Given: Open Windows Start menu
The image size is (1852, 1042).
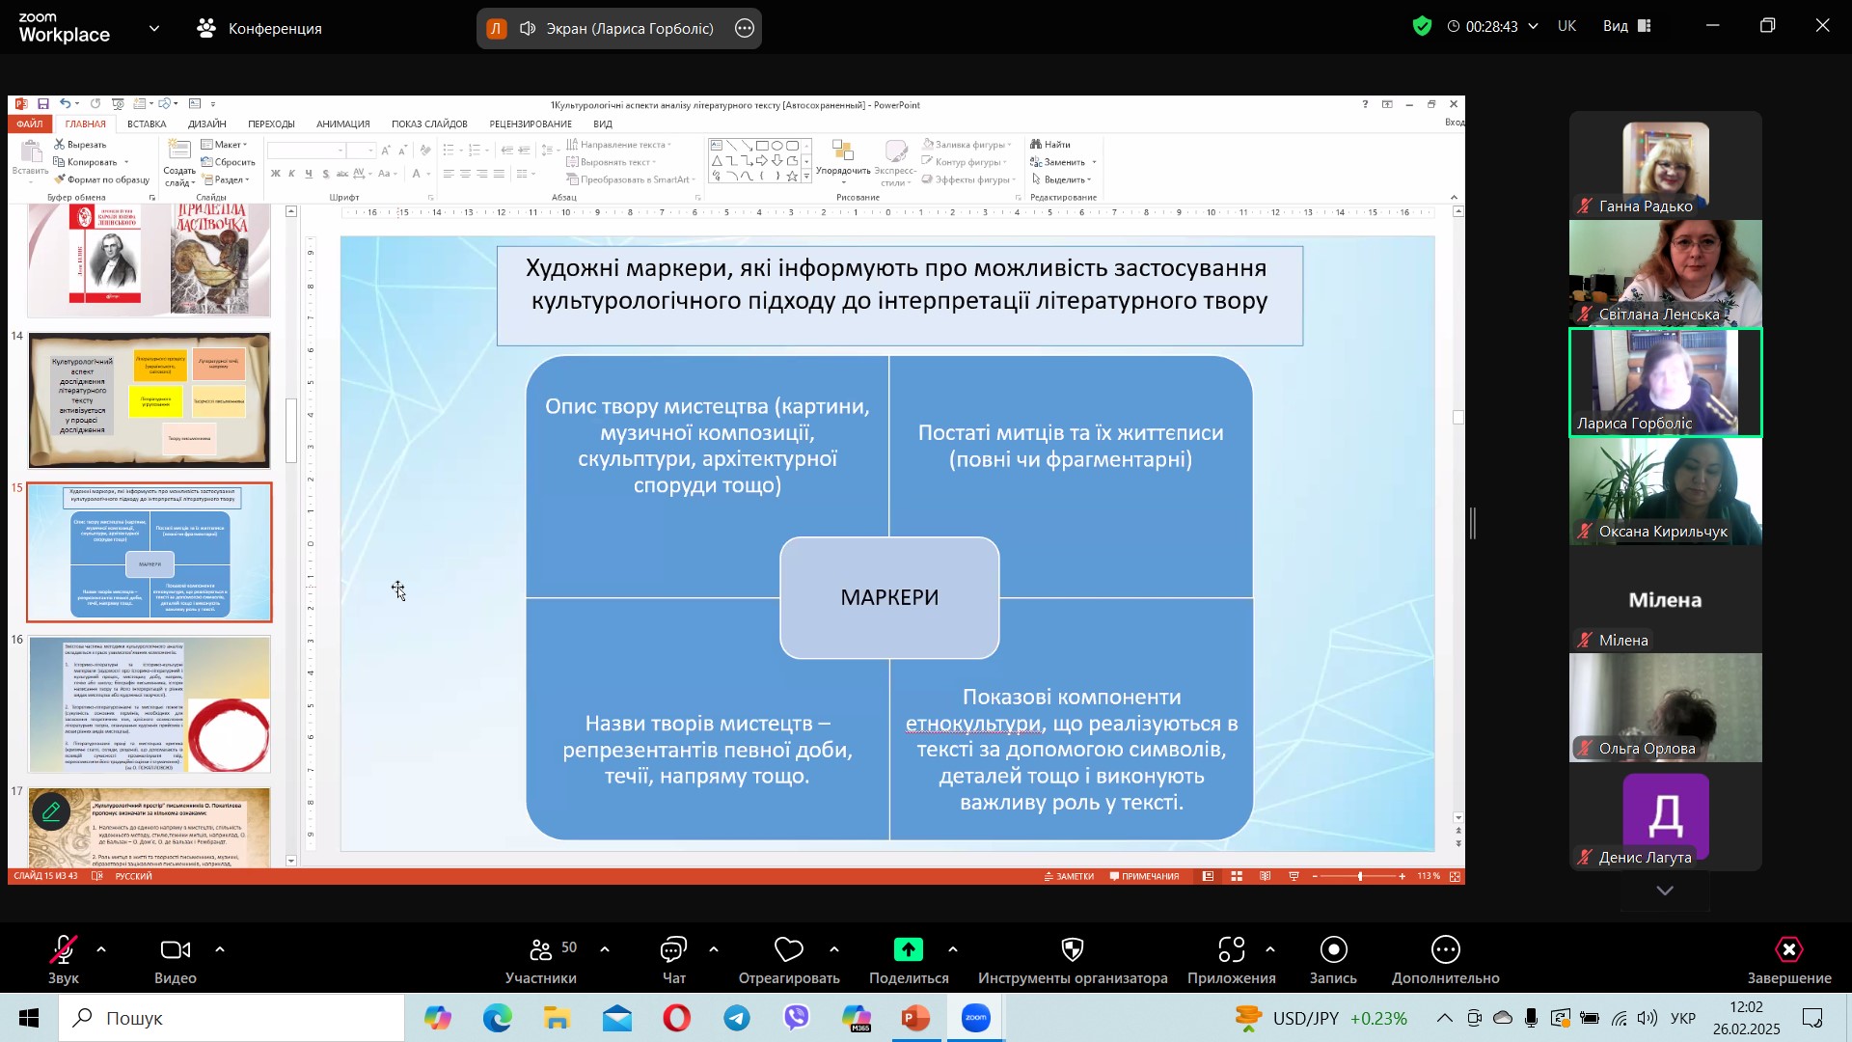Looking at the screenshot, I should pos(29,1019).
